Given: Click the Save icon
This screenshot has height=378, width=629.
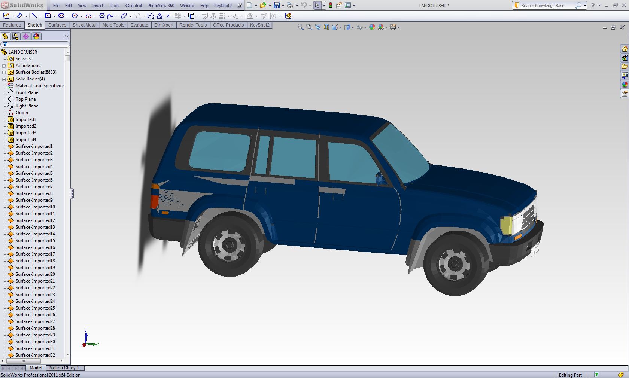Looking at the screenshot, I should click(x=276, y=5).
